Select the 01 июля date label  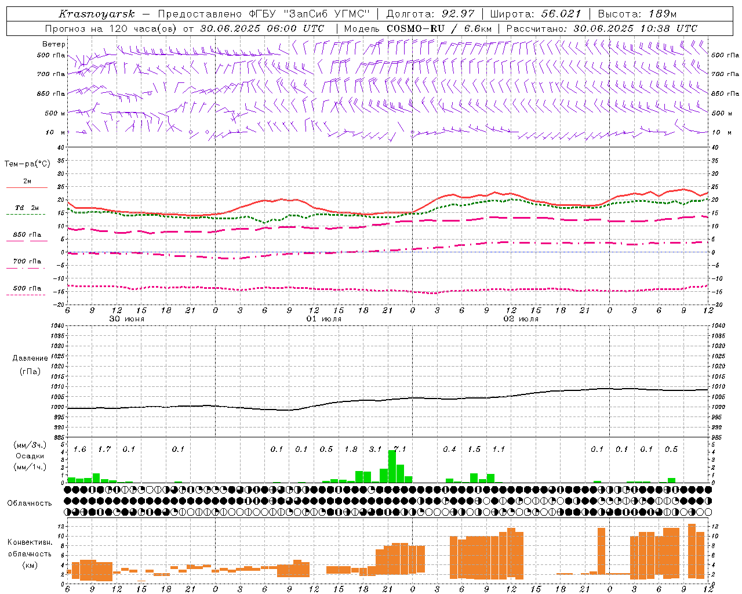324,319
